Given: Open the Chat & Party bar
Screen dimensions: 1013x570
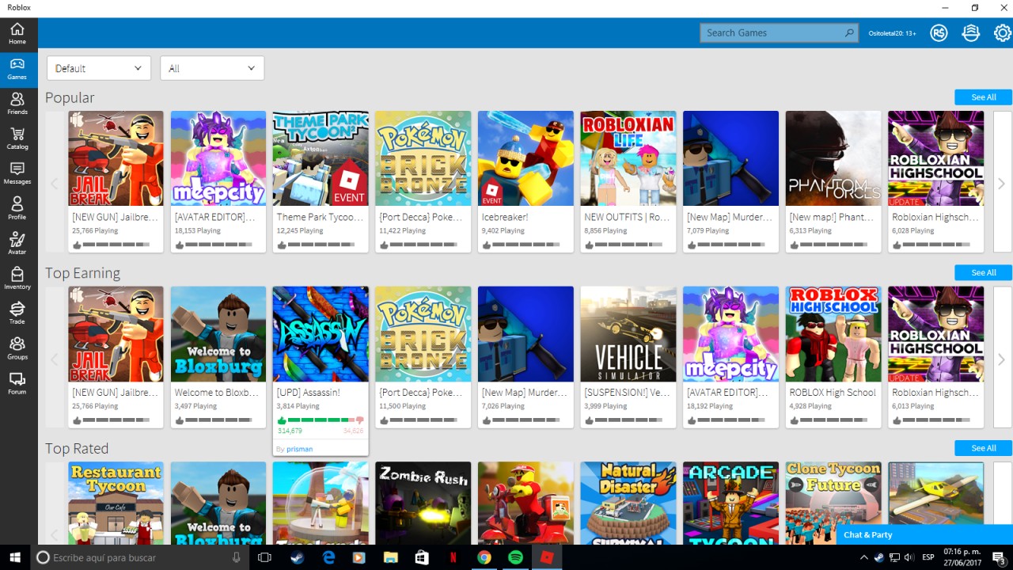Looking at the screenshot, I should pyautogui.click(x=924, y=534).
